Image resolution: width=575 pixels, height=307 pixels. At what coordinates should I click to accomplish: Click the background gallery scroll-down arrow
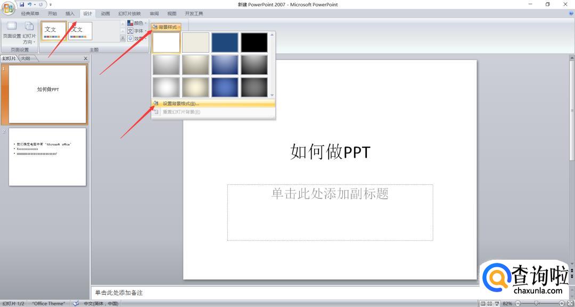click(x=272, y=95)
